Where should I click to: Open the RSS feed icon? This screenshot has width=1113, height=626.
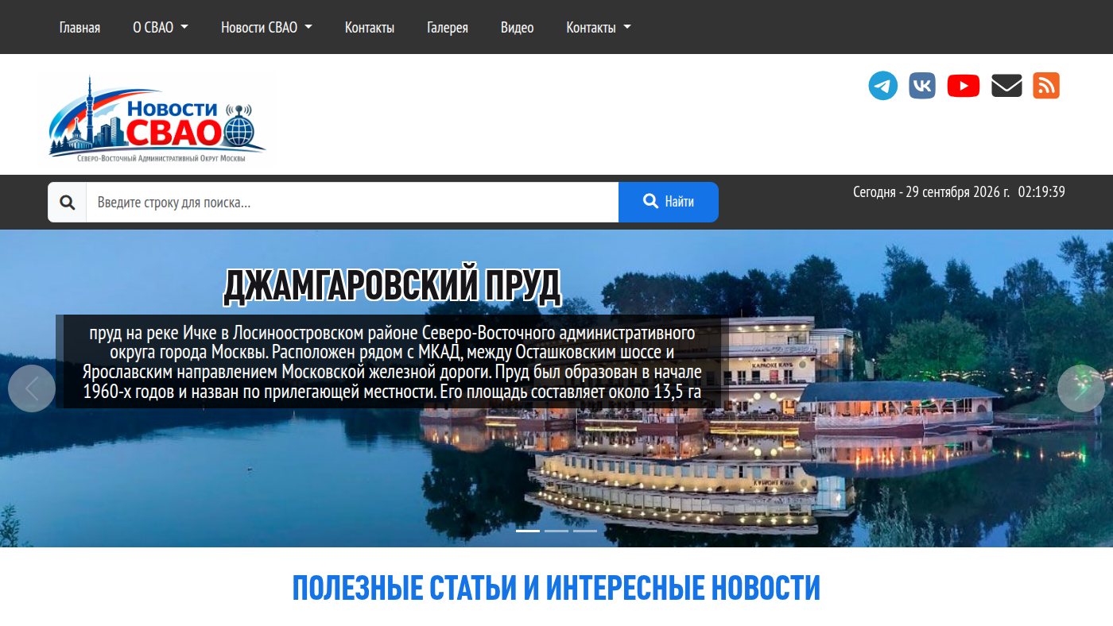pos(1046,85)
